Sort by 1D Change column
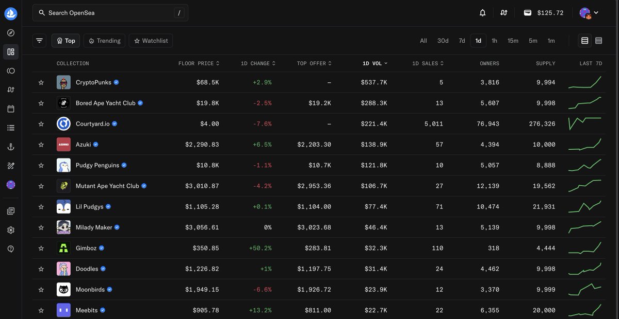 (258, 63)
